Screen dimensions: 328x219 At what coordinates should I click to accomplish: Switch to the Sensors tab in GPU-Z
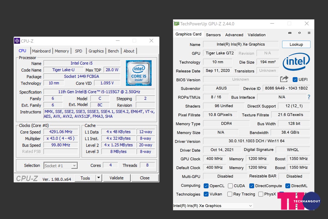(213, 35)
